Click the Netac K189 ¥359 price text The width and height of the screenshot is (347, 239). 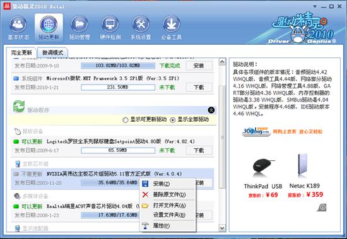(x=305, y=194)
